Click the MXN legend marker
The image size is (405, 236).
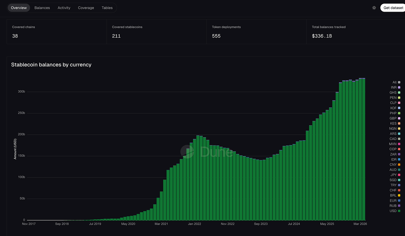tap(399, 144)
